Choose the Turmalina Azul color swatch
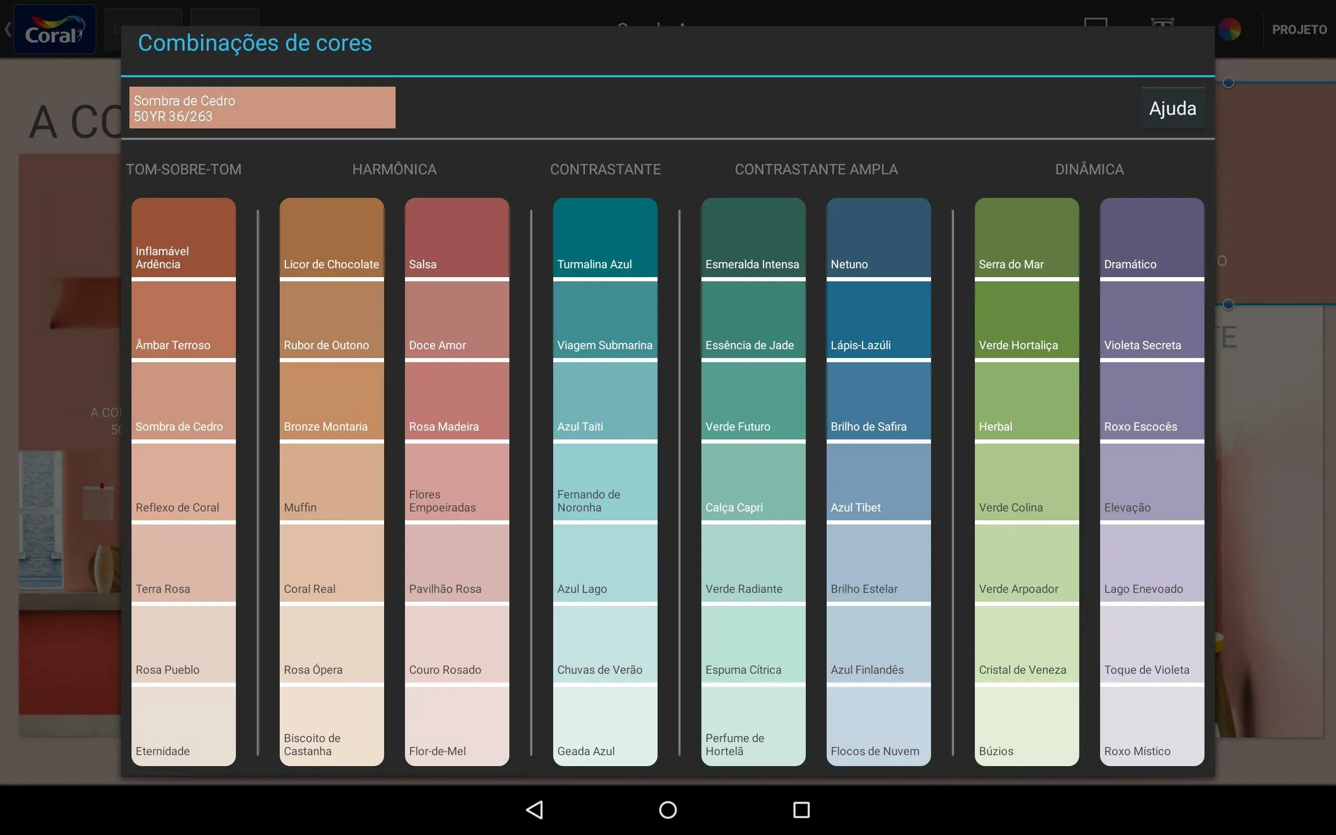This screenshot has height=835, width=1336. (x=604, y=237)
